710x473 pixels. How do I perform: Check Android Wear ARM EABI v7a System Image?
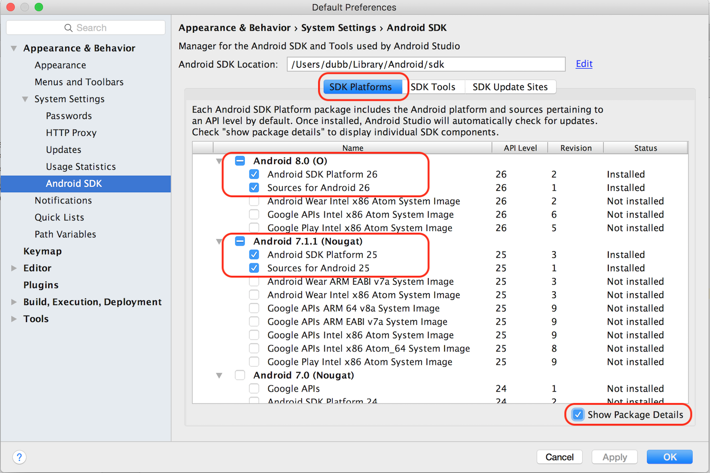[x=254, y=281]
